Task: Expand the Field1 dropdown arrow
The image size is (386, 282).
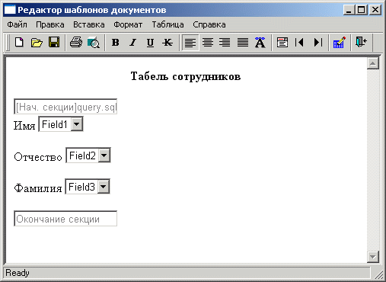Action: coord(76,124)
